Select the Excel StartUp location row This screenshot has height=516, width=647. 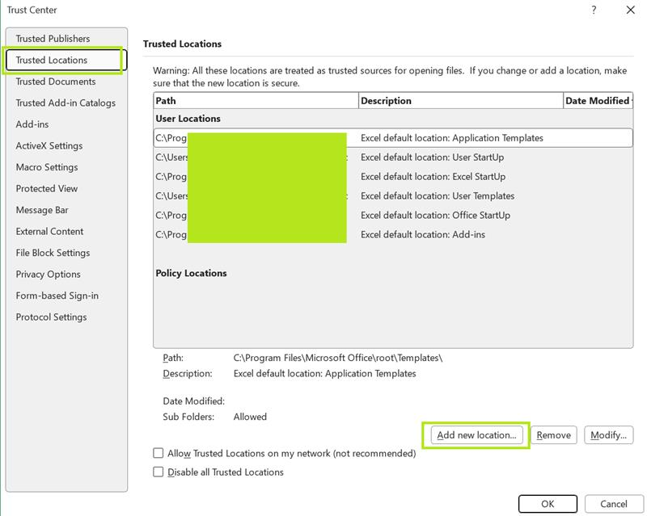(x=393, y=176)
